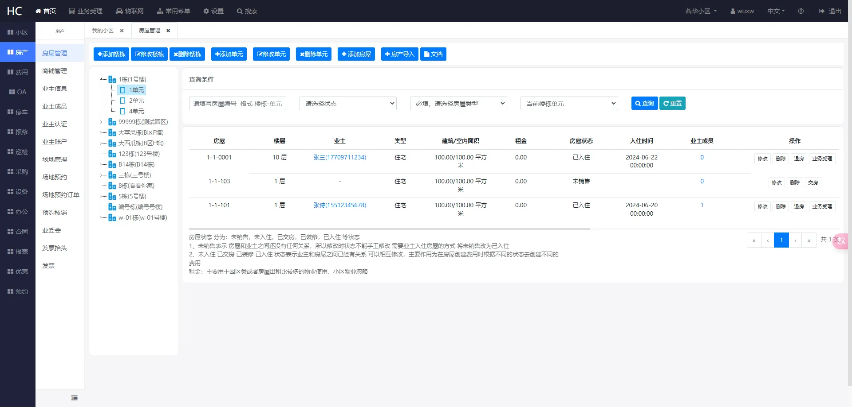Click the 8栋 building icon
The height and width of the screenshot is (407, 852).
112,186
